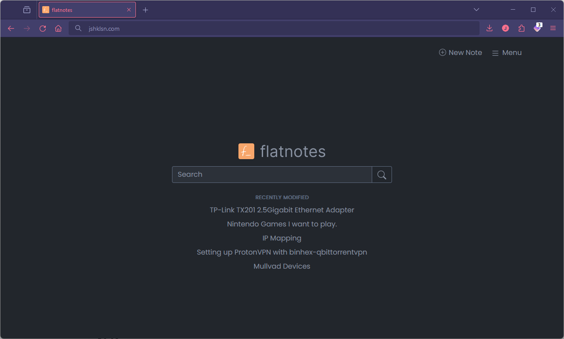Image resolution: width=564 pixels, height=339 pixels.
Task: Click the tab overview icon in title bar
Action: (27, 10)
